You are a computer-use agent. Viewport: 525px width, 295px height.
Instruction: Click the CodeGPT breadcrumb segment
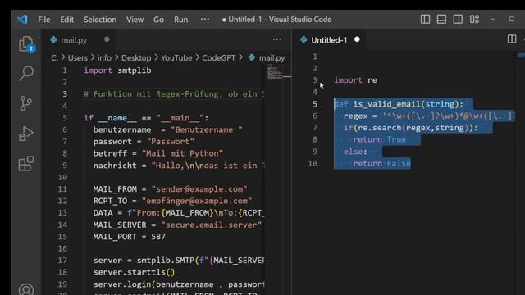(219, 58)
